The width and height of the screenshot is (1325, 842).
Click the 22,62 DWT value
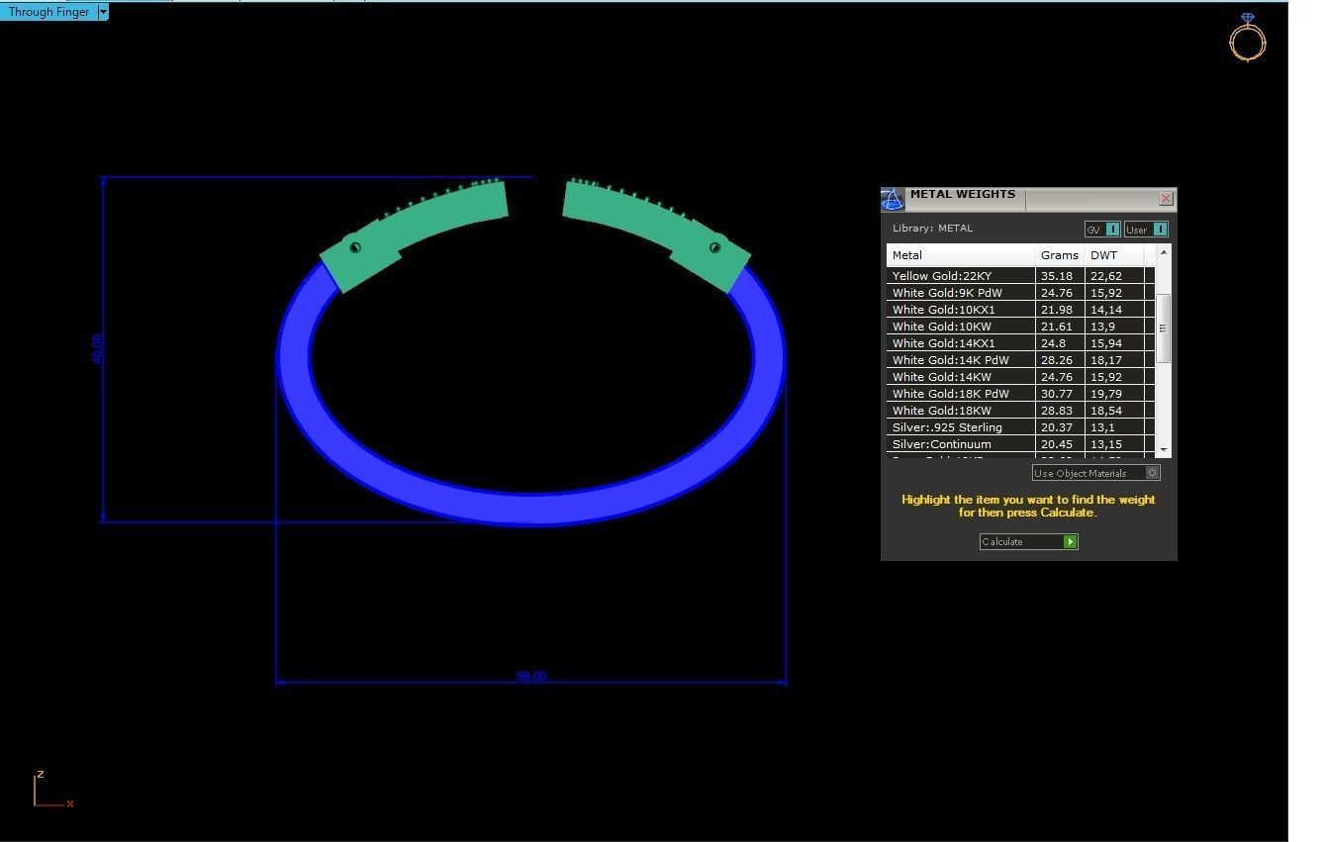[x=1106, y=276]
